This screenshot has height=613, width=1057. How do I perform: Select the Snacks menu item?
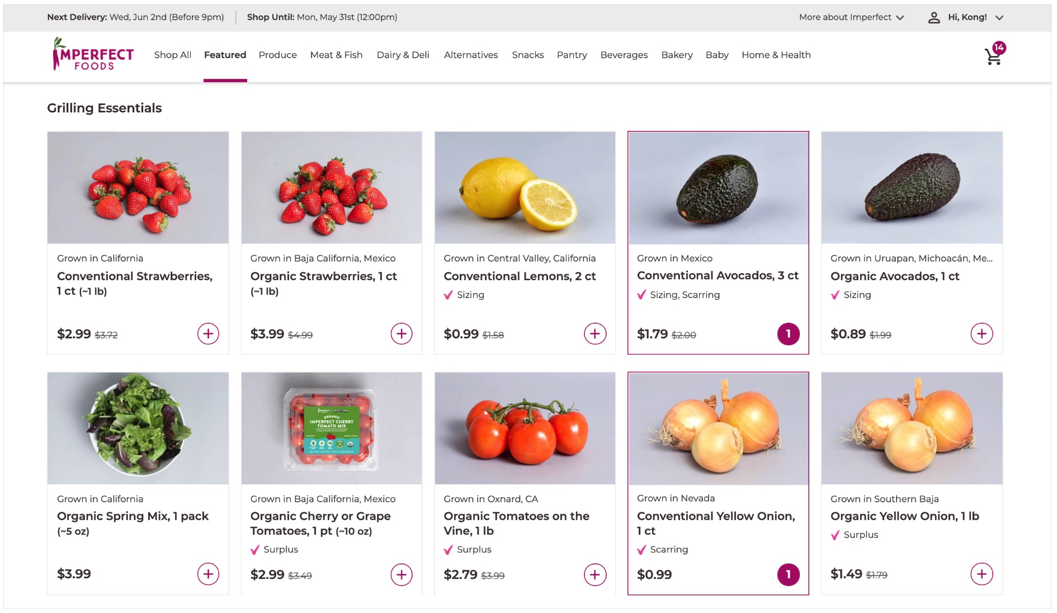click(527, 55)
